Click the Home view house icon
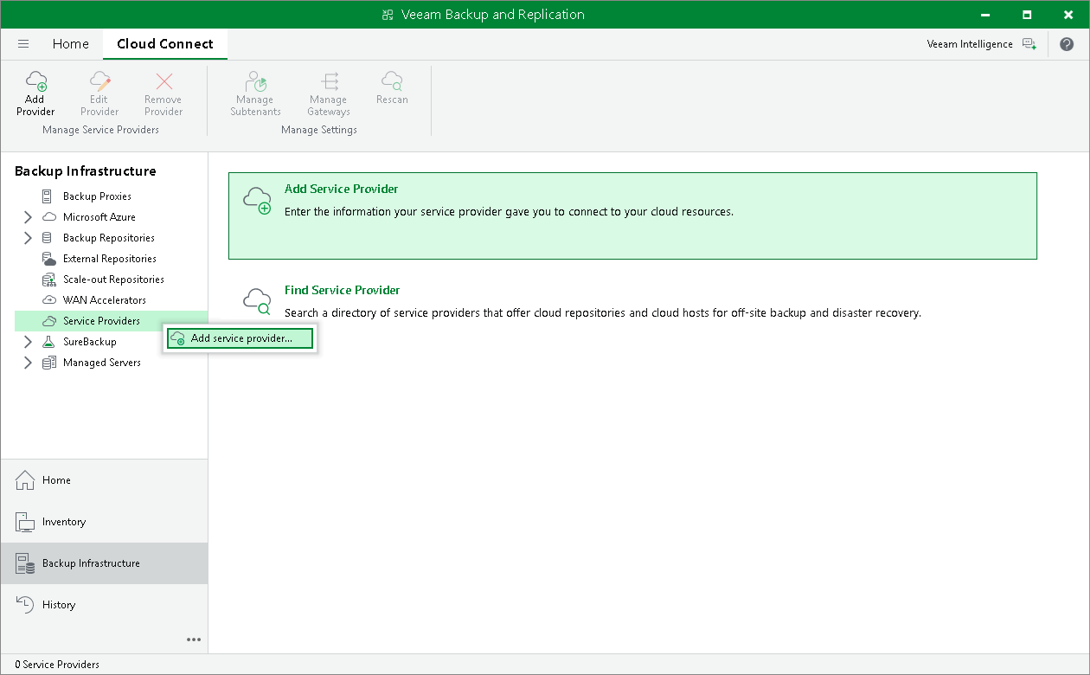This screenshot has width=1090, height=675. pyautogui.click(x=25, y=480)
